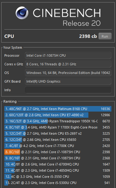Image resolution: width=116 pixels, height=188 pixels.
Task: Select ranking entry Xeon E7-4890 v2
Action: pos(58,115)
